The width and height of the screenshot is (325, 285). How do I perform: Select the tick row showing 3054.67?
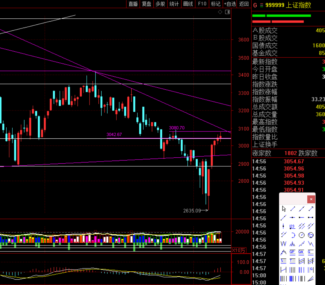click(289, 161)
